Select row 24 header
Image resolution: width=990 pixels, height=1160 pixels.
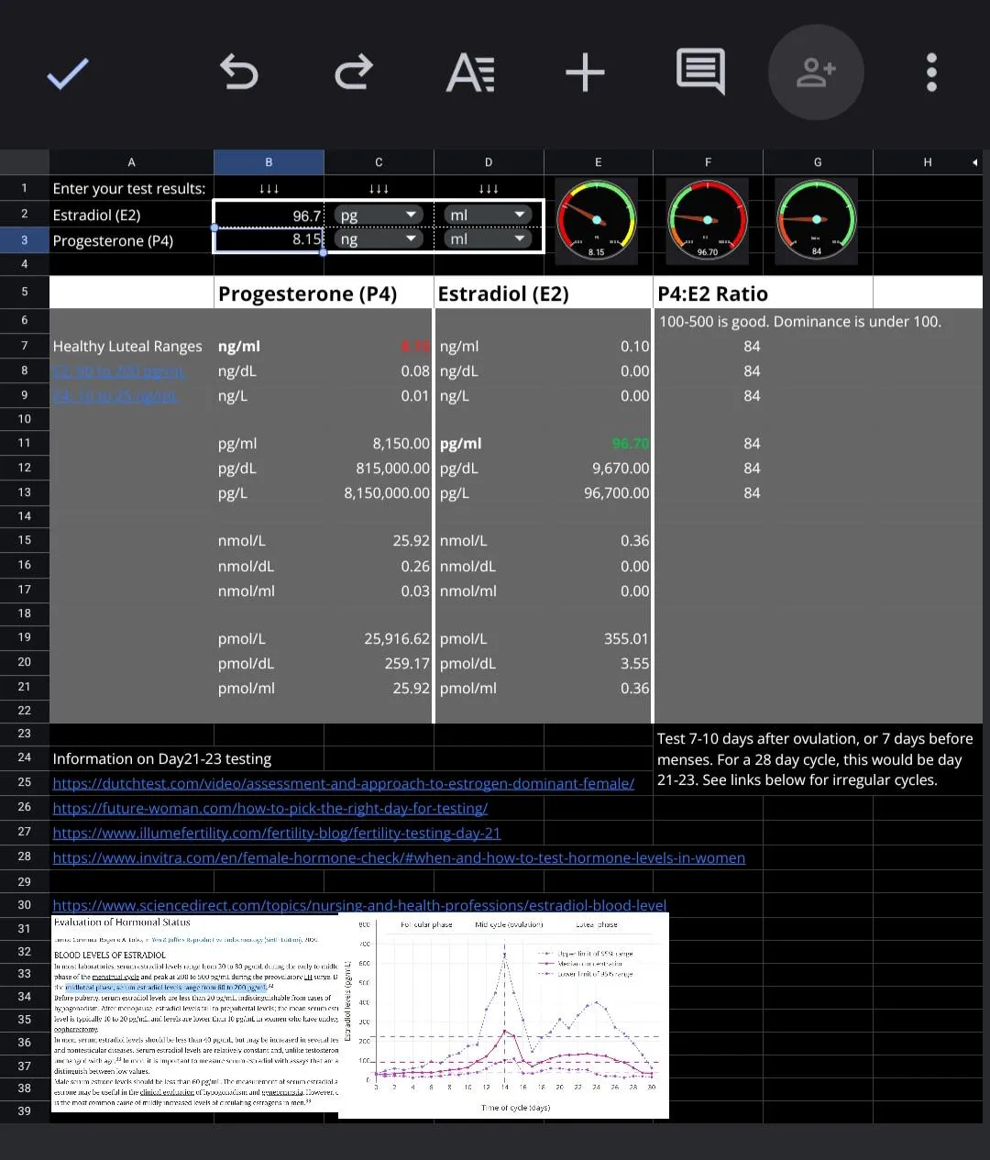25,757
